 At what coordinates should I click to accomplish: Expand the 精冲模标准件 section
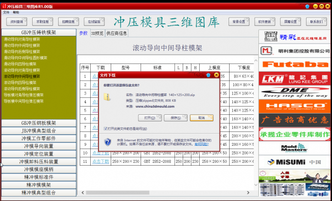[39, 177]
